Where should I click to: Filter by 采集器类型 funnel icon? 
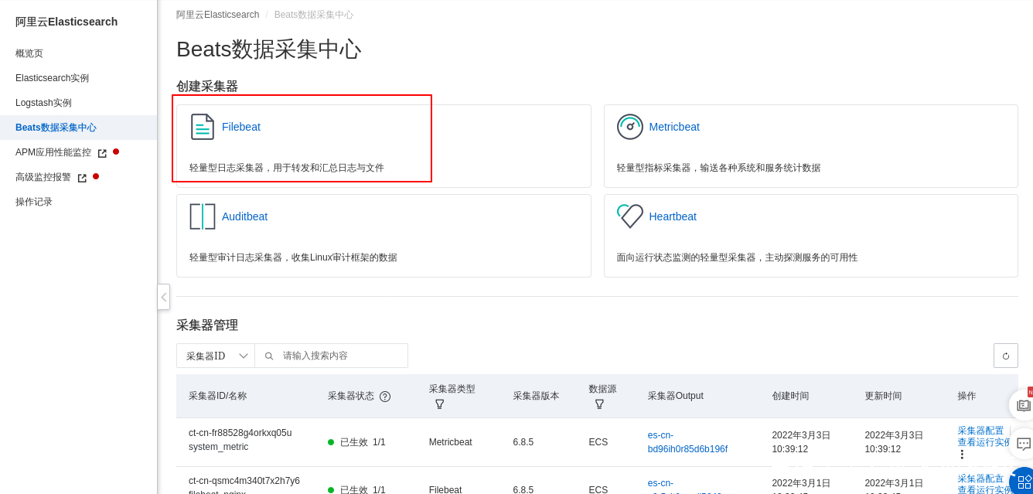[x=439, y=404]
